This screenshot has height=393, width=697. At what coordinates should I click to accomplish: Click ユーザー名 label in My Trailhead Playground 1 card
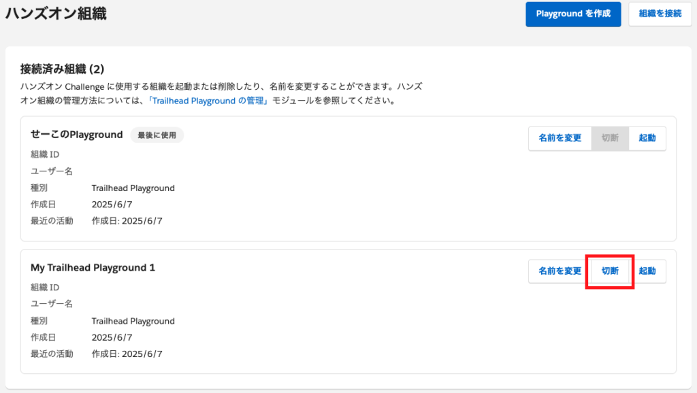click(52, 304)
